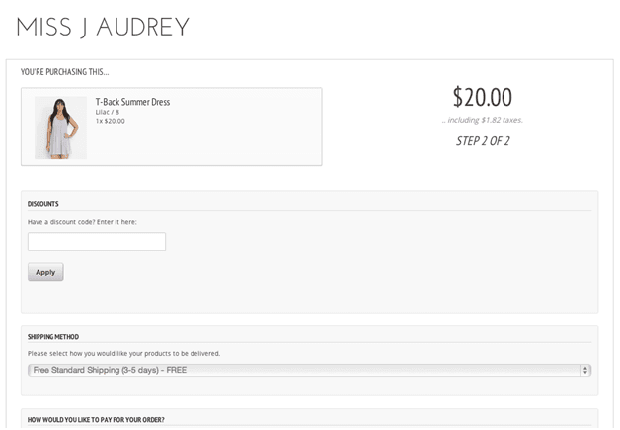Click the Miss J Audrey store logo
Viewport: 620px width, 430px height.
tap(103, 27)
